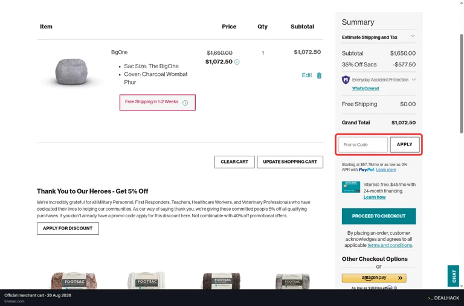Click the Amazon Pay button
Viewport: 464px width, 306px height.
tap(374, 278)
